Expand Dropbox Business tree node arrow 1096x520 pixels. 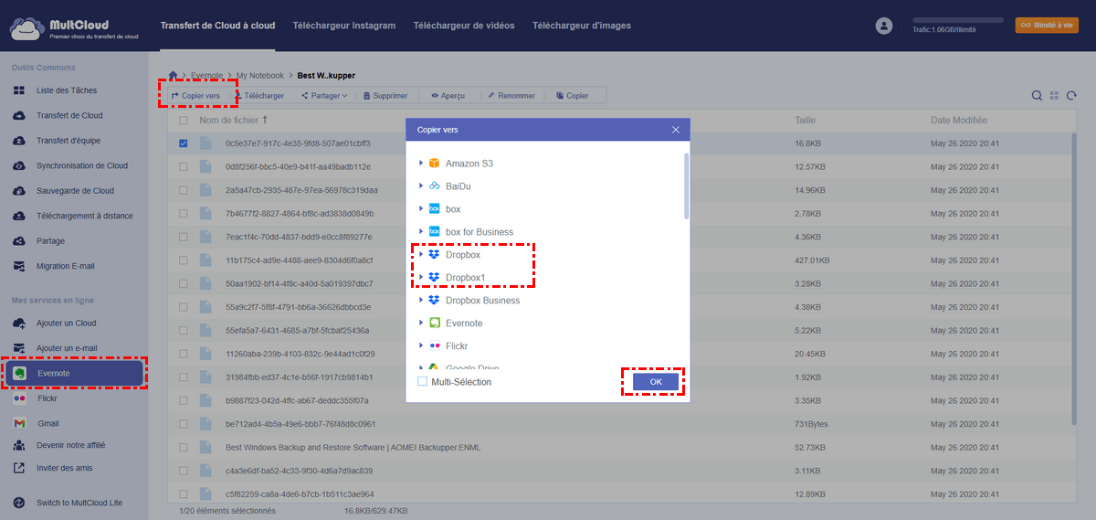pos(421,301)
